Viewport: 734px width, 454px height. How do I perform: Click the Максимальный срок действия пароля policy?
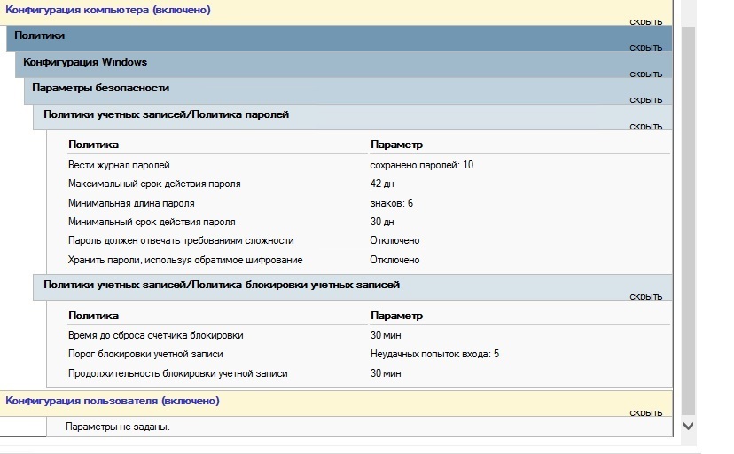point(154,184)
